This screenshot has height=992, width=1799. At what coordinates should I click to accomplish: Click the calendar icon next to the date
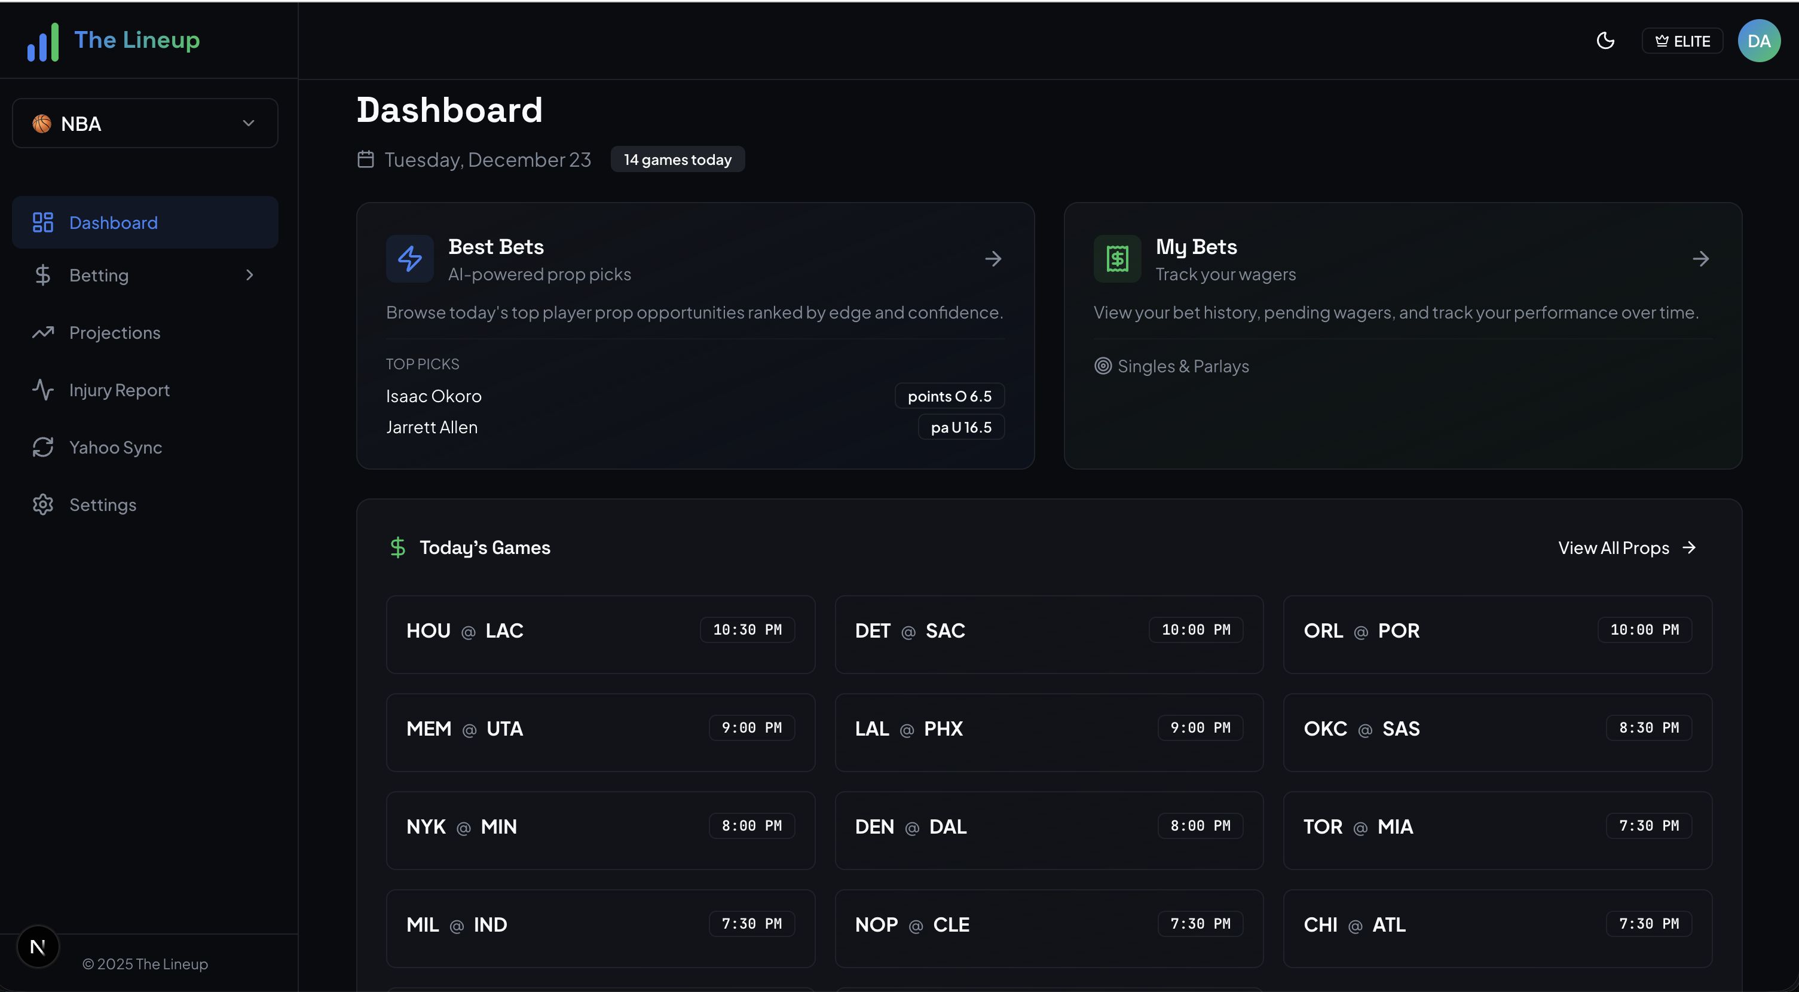[x=366, y=159]
